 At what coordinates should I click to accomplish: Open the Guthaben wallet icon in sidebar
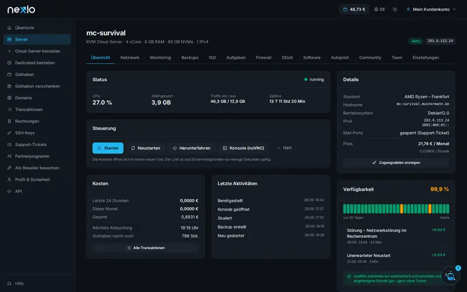(9, 75)
